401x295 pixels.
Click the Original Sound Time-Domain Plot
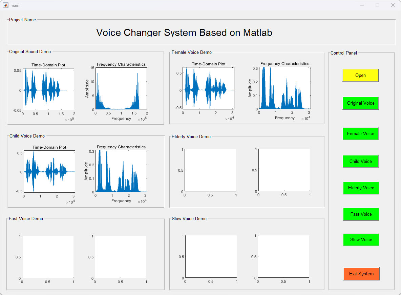coord(48,89)
